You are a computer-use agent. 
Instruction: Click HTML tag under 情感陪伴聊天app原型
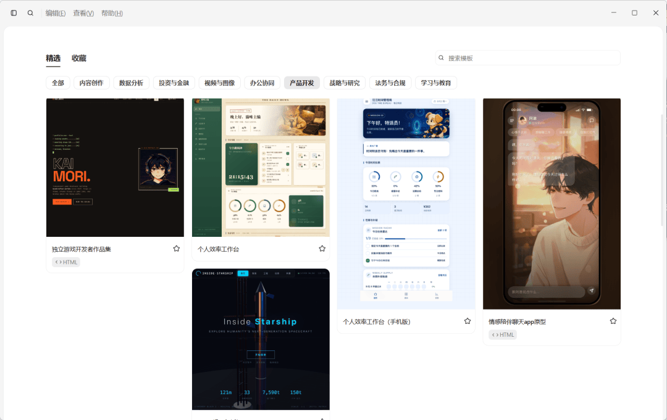click(502, 335)
